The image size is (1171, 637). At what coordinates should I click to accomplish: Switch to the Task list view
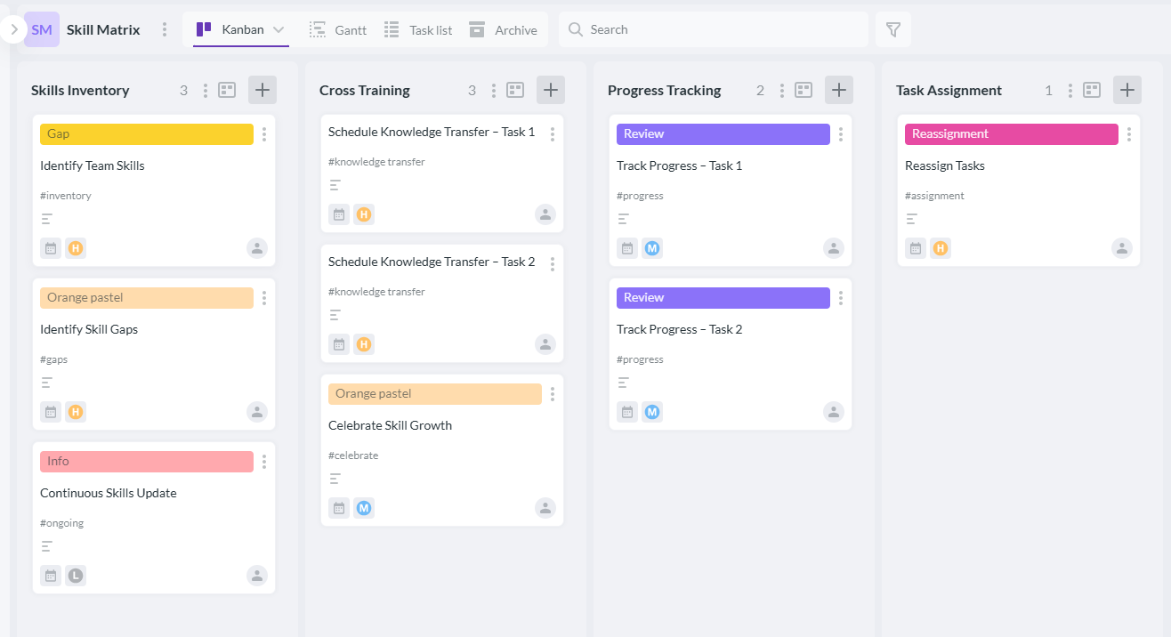point(418,30)
